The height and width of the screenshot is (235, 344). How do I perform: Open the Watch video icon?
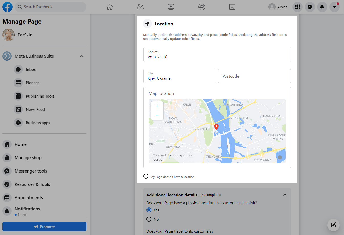pyautogui.click(x=171, y=7)
